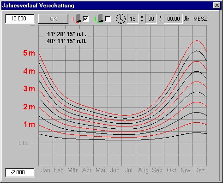Click the Aug month label
This screenshot has width=223, height=183.
tap(143, 170)
